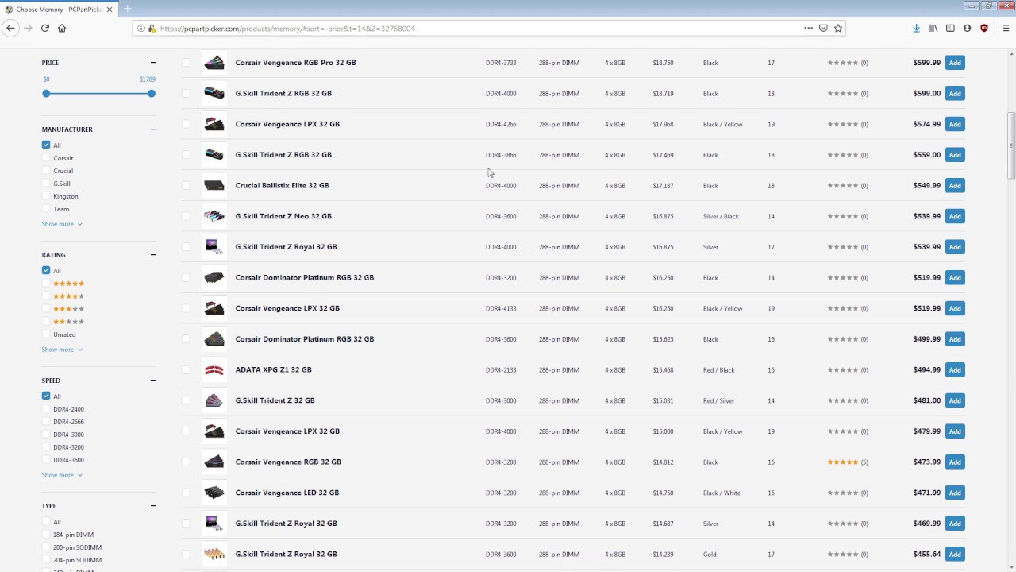
Task: Open the Firefox downloads panel
Action: [x=916, y=28]
